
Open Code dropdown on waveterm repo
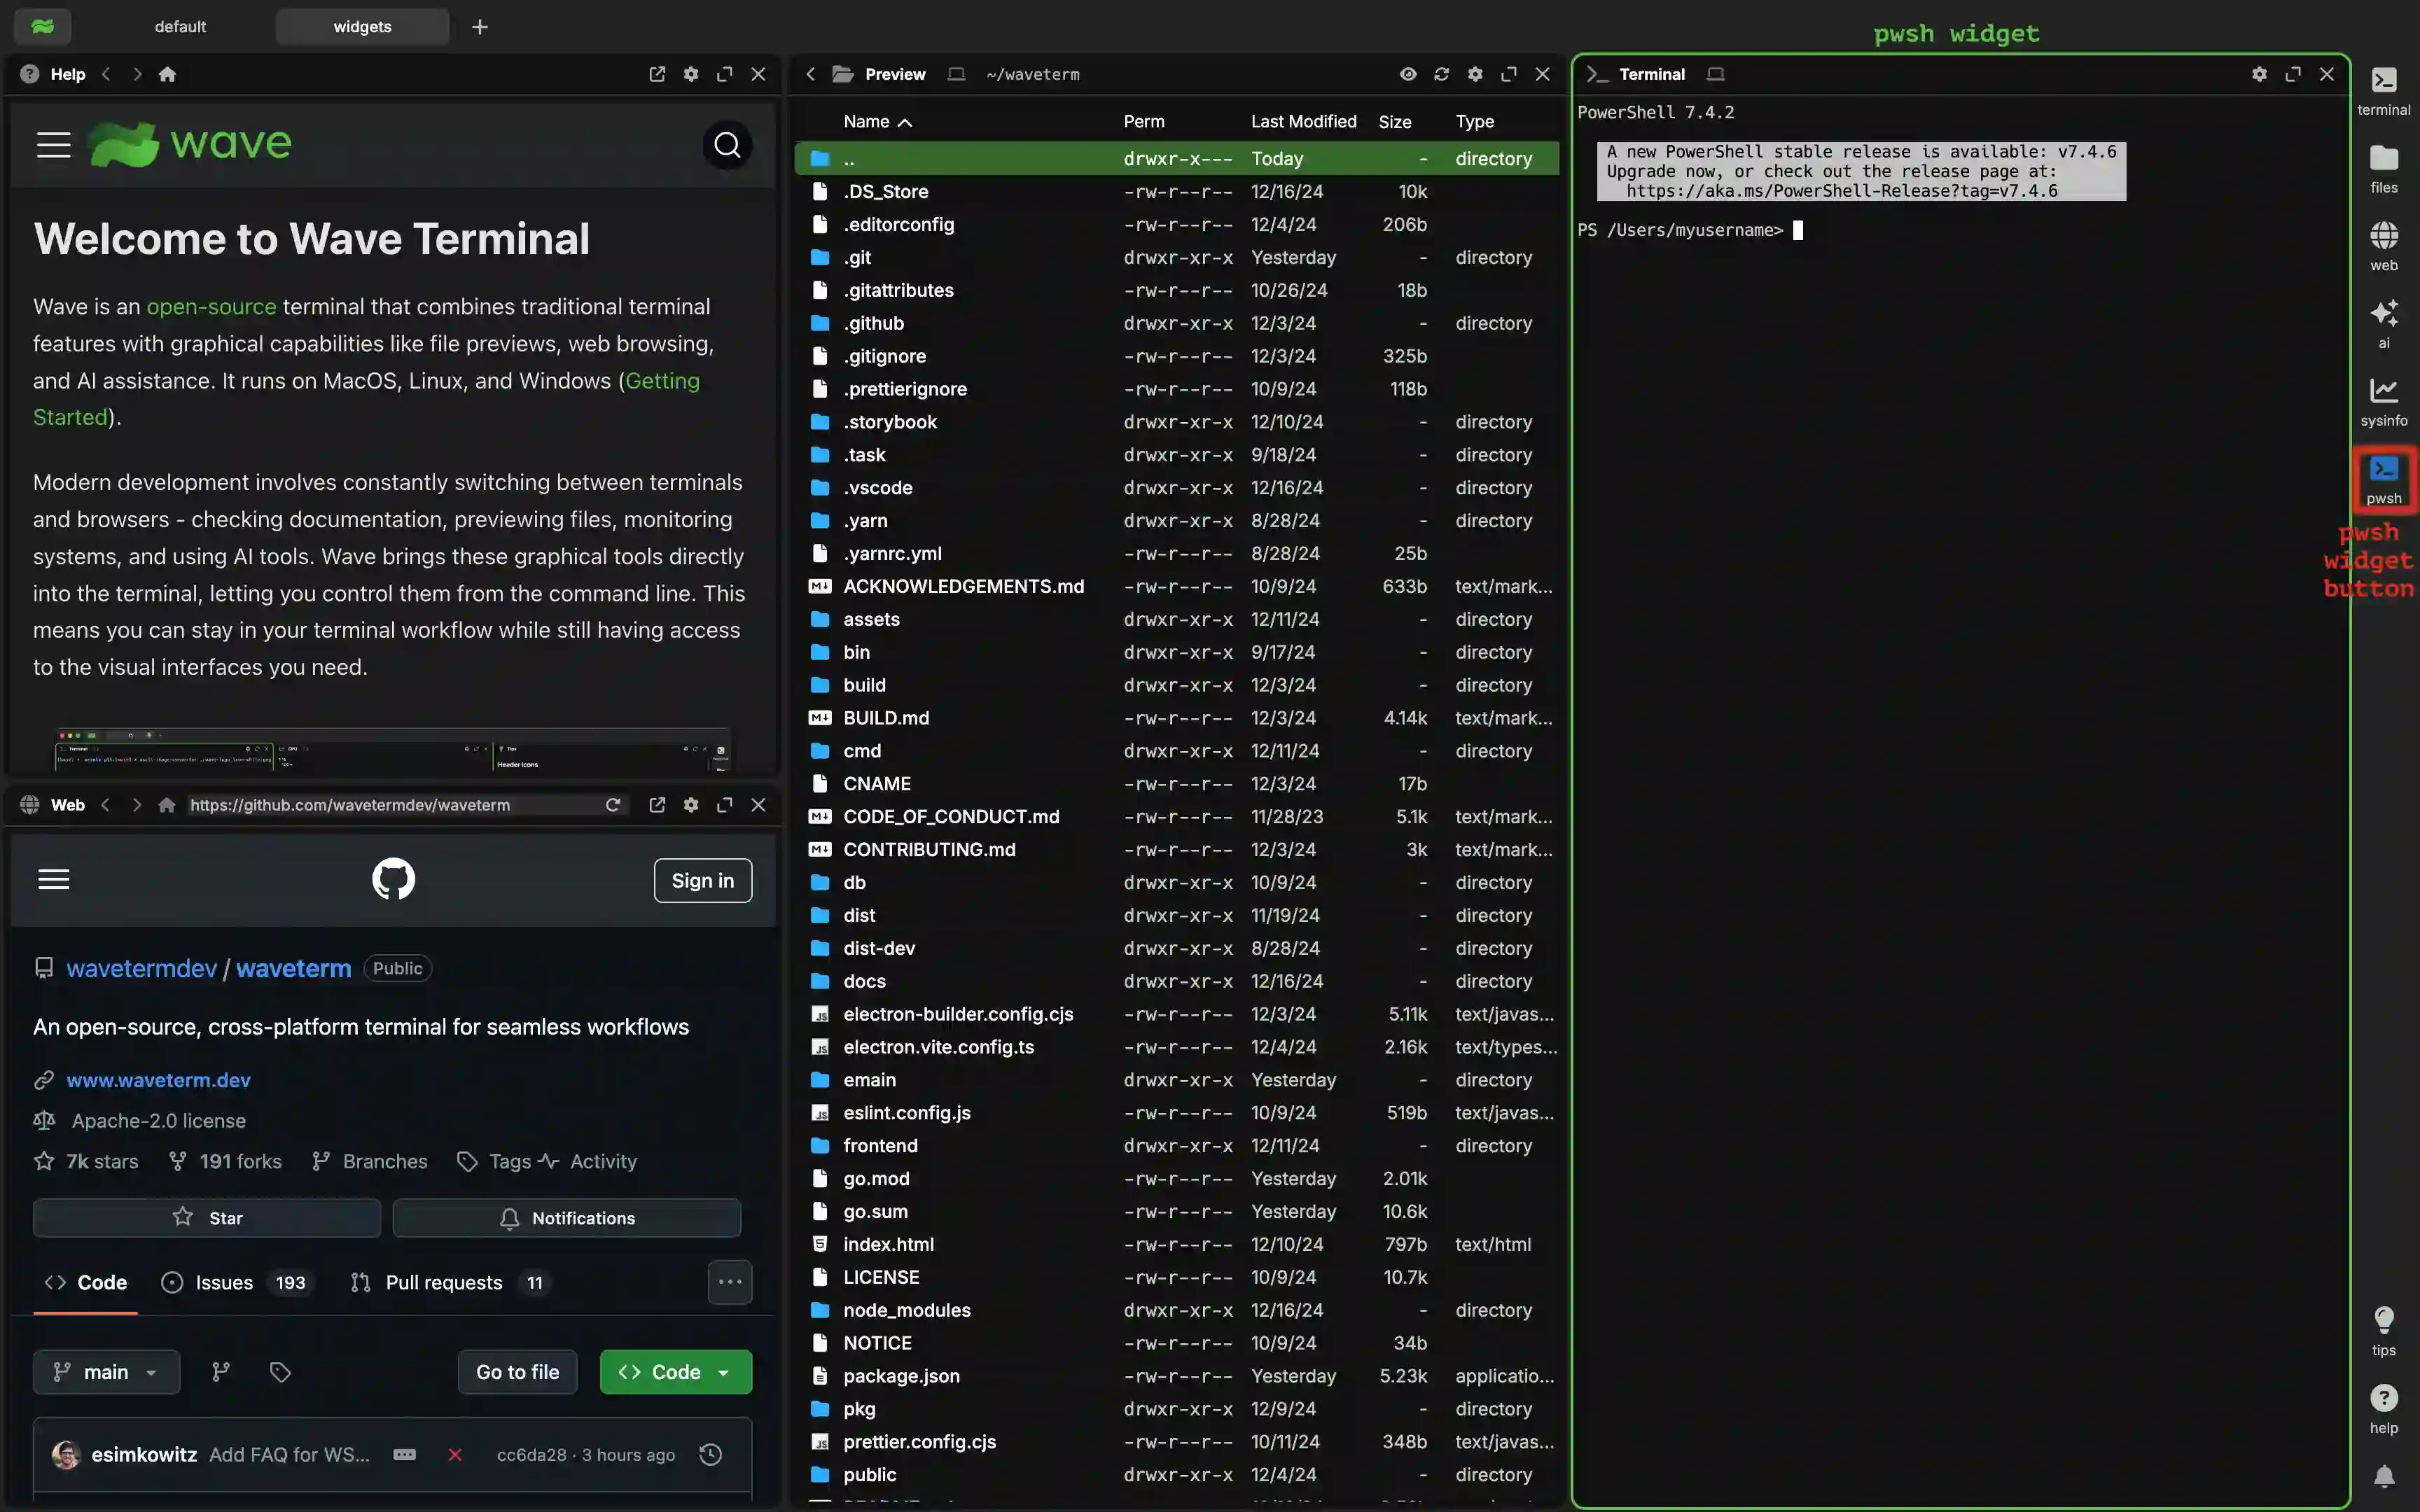click(671, 1371)
